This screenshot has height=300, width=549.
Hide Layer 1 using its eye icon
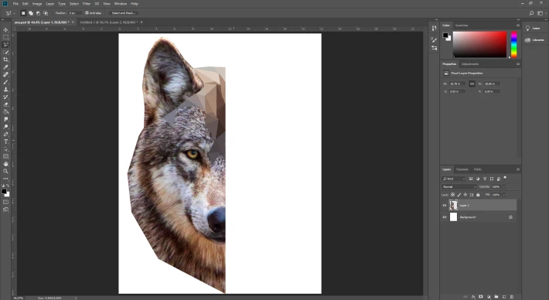(445, 206)
